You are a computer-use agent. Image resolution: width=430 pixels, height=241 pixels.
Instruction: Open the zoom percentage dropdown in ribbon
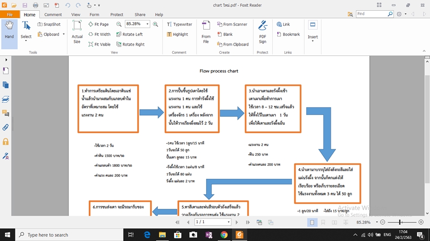point(147,24)
